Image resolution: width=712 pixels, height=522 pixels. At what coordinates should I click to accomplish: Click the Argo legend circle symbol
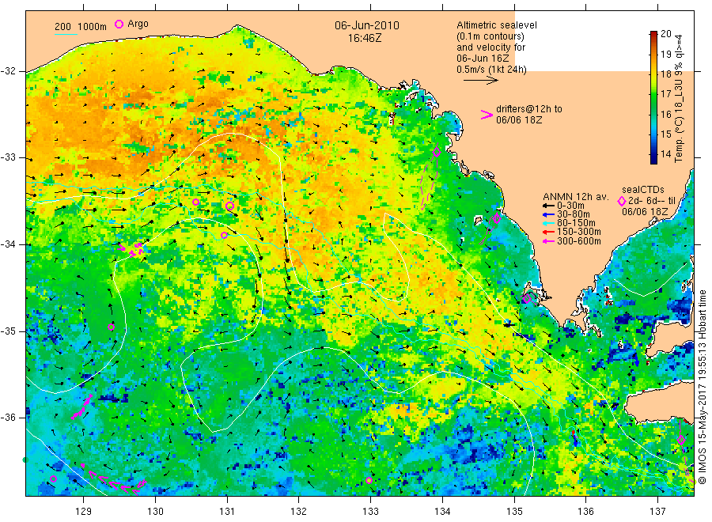(x=119, y=24)
